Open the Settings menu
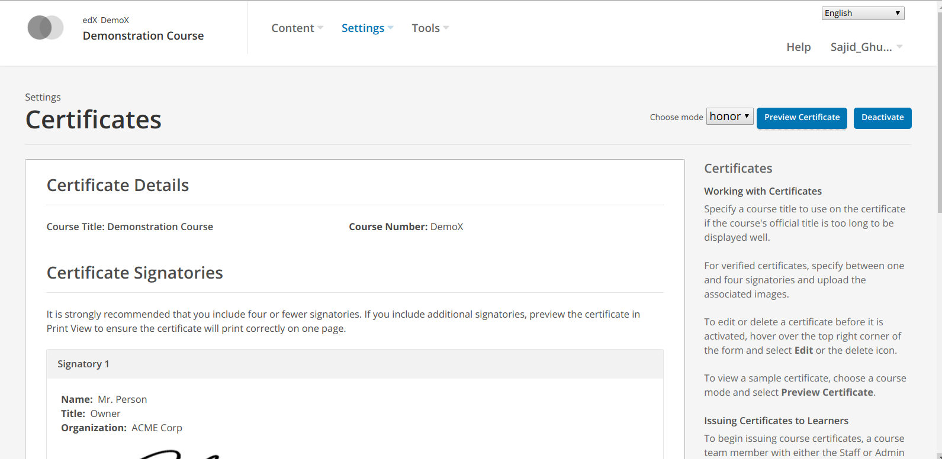The image size is (942, 459). coord(363,28)
